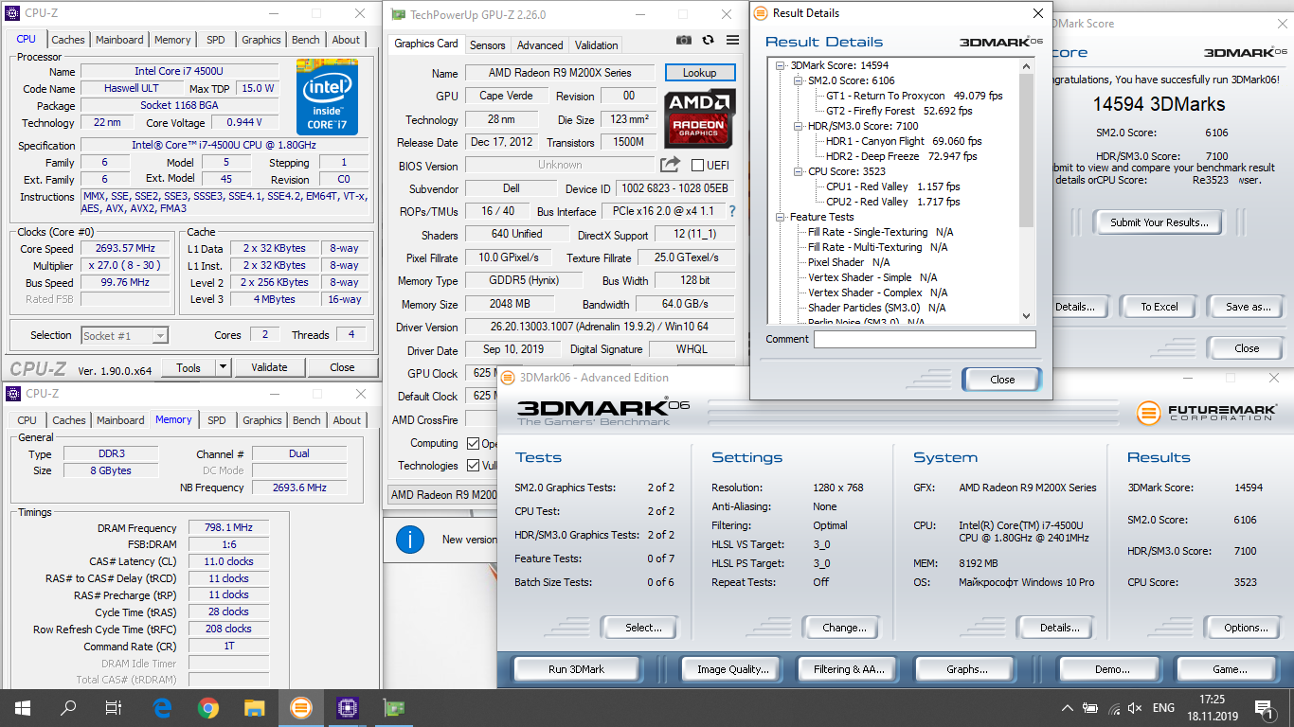
Task: Click in the Comment input field
Action: [x=925, y=339]
